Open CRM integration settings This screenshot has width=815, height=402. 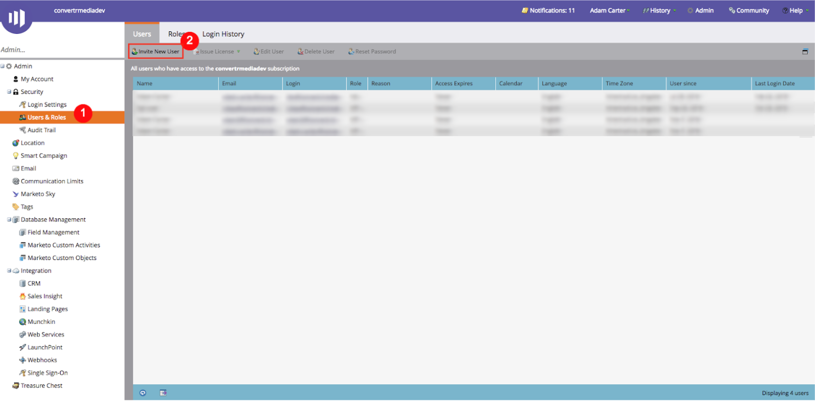pos(30,283)
